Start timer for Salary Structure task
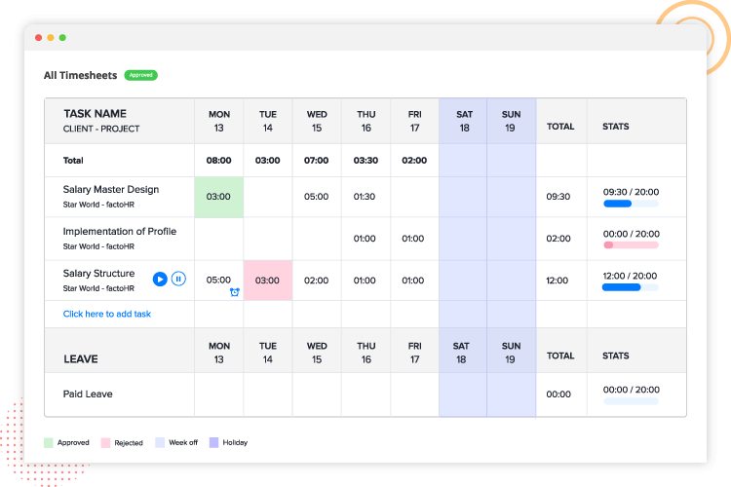The height and width of the screenshot is (487, 731). coord(160,280)
